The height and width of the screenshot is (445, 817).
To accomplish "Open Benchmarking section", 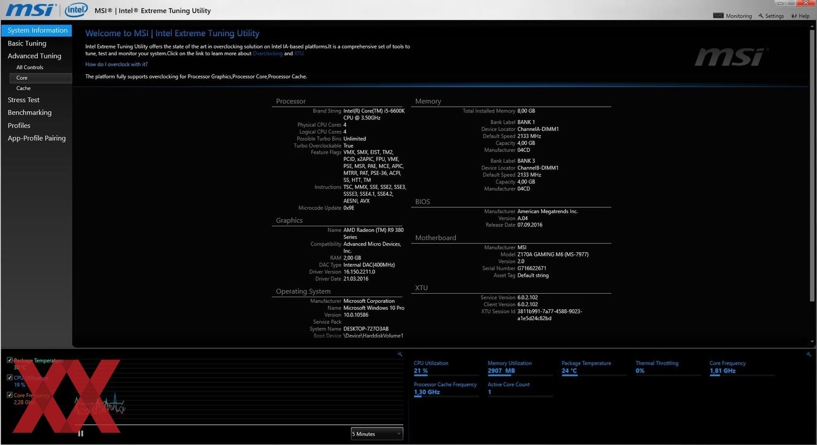I will (29, 112).
